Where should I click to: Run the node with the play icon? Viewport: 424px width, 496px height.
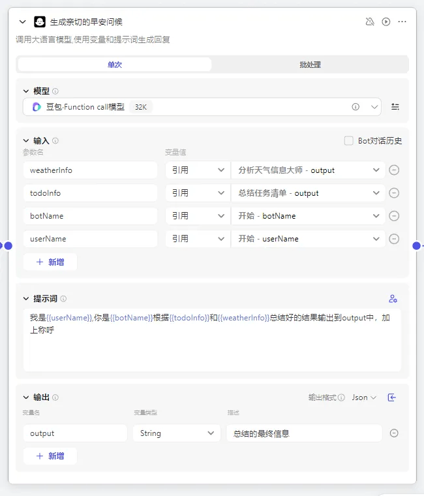(386, 22)
